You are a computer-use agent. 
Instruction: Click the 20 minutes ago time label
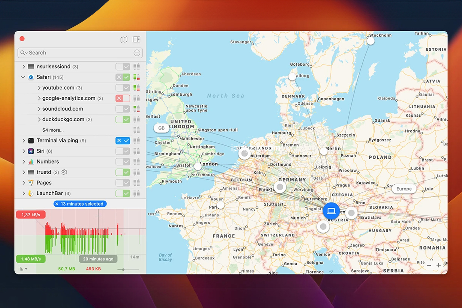pyautogui.click(x=98, y=259)
